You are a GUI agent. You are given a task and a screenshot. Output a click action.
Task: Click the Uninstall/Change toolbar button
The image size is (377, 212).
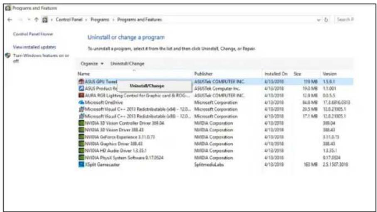click(127, 64)
